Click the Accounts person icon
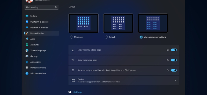 click(27, 45)
